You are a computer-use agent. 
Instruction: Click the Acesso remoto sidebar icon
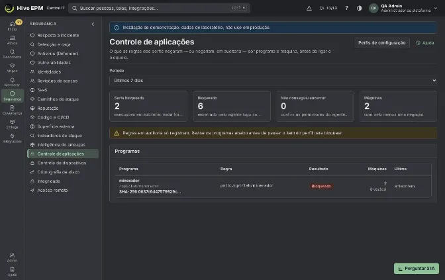[32, 191]
